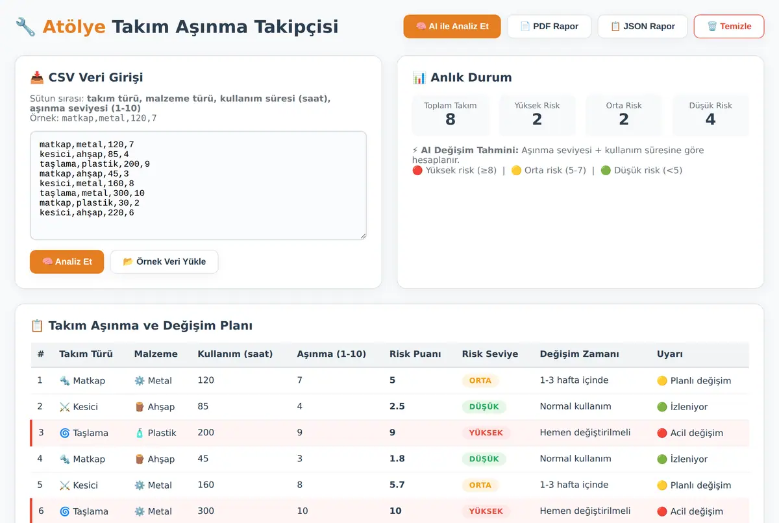Click the clipboard icon beside Takım Aşınma heading
Screen dimensions: 779x523
(37, 326)
